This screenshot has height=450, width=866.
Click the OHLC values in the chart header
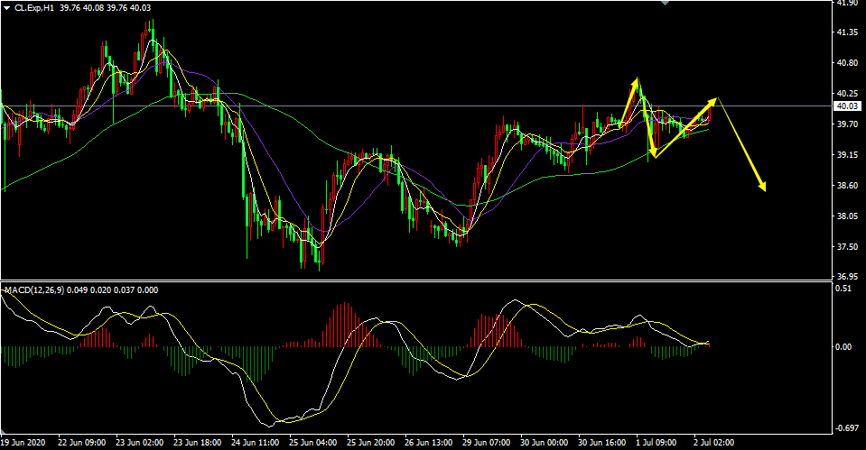click(105, 8)
